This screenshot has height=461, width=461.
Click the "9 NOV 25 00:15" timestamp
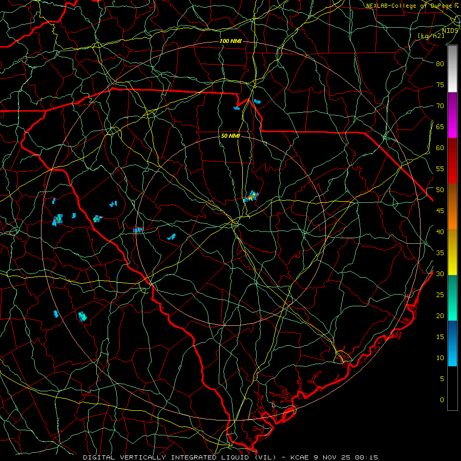tap(347, 457)
